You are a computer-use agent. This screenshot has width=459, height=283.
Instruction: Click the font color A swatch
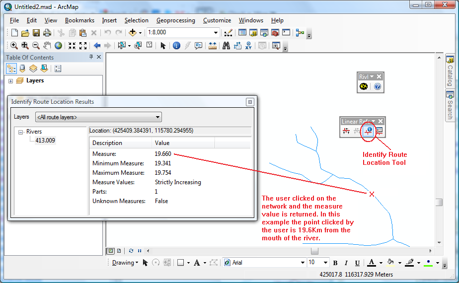pyautogui.click(x=372, y=263)
